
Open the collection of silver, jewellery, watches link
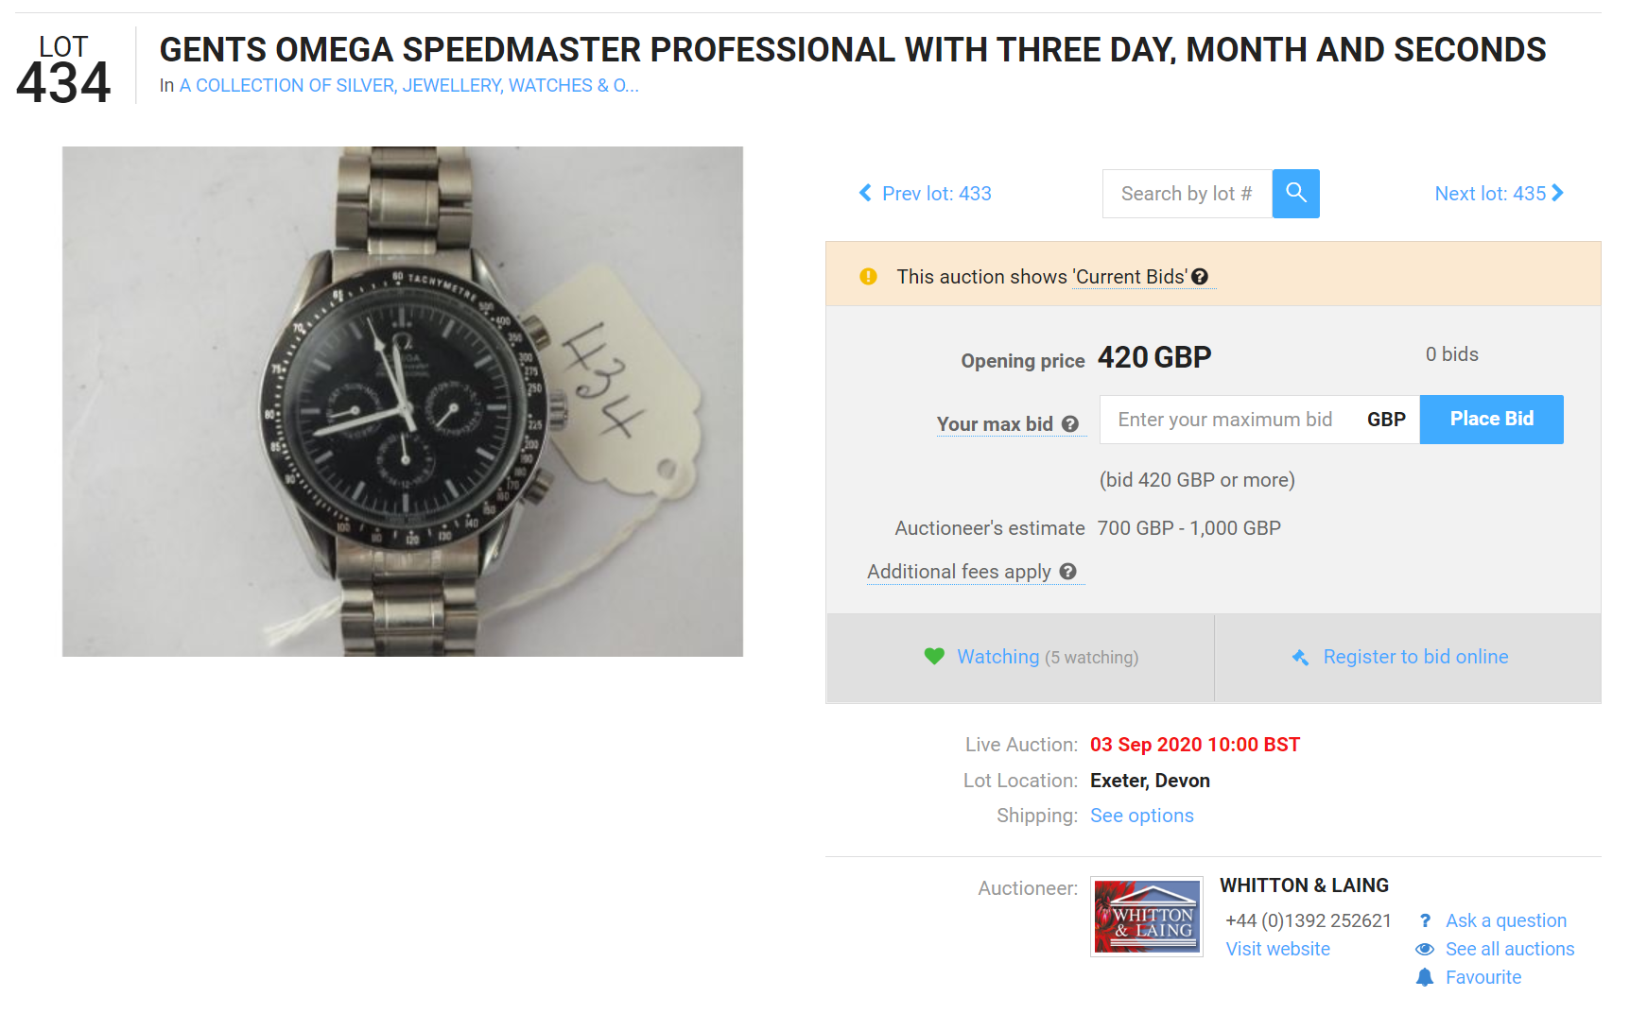[408, 86]
